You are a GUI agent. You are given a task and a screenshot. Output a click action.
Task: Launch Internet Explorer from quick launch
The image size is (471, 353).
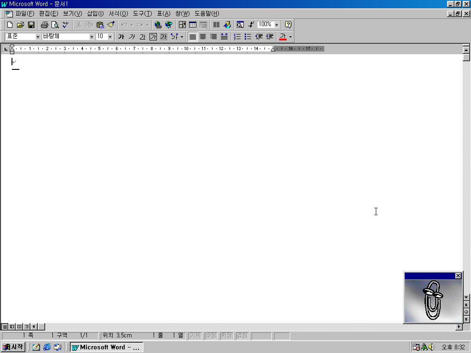pos(47,347)
